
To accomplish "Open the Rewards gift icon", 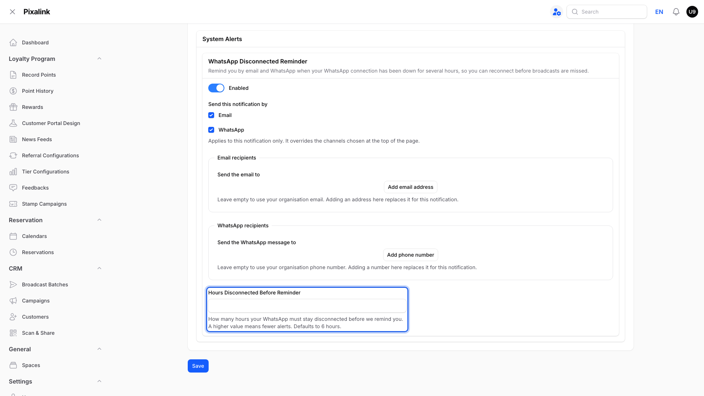I will click(x=13, y=107).
